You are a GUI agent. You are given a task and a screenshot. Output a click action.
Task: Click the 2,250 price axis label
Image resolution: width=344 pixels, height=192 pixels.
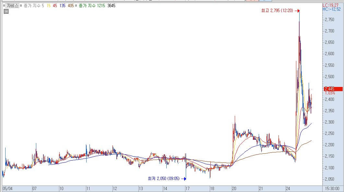pos(329,133)
